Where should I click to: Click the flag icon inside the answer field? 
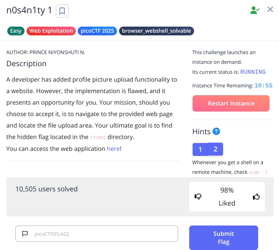pos(25,233)
